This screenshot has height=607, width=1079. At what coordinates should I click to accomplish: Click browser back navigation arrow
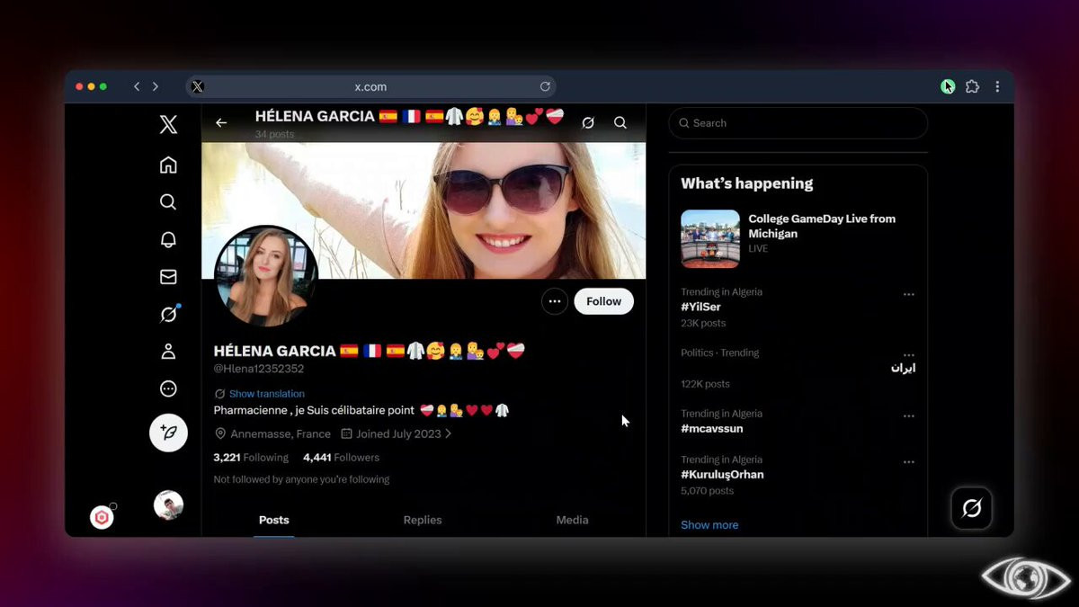[137, 86]
